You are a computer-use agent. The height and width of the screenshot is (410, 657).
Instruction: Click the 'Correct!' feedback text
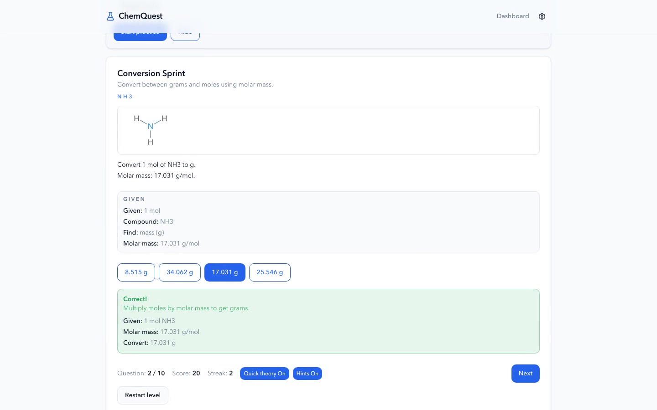[135, 299]
